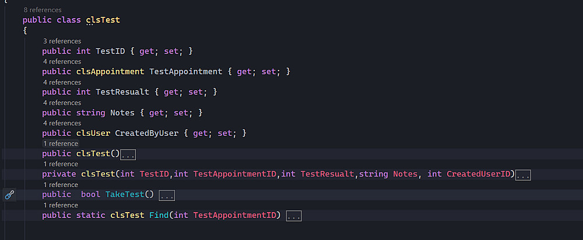Image resolution: width=583 pixels, height=240 pixels.
Task: Show 3 references for TestID property
Action: coord(62,41)
